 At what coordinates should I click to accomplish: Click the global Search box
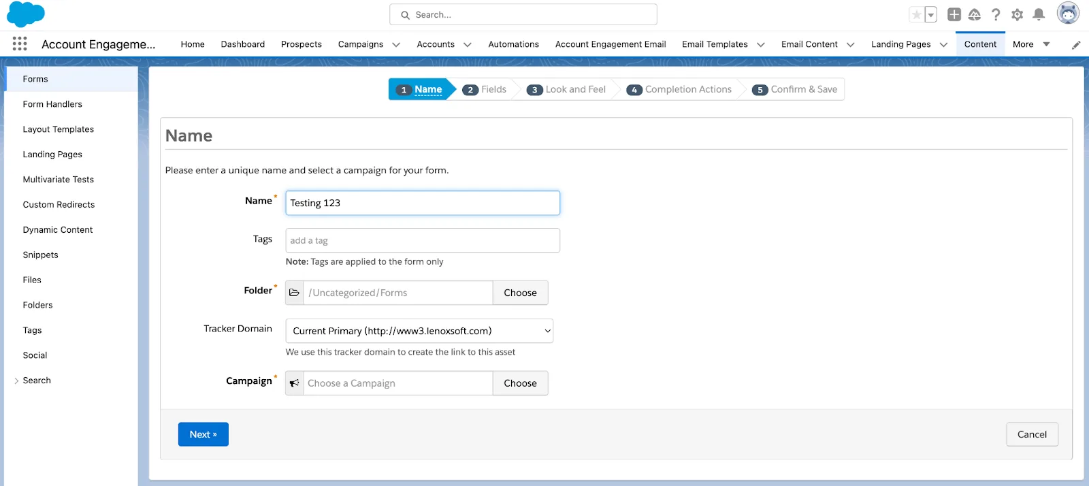click(x=523, y=14)
